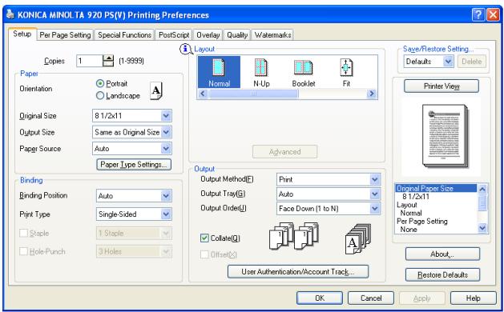The image size is (504, 312).
Task: Click the Printer View button
Action: click(x=442, y=86)
